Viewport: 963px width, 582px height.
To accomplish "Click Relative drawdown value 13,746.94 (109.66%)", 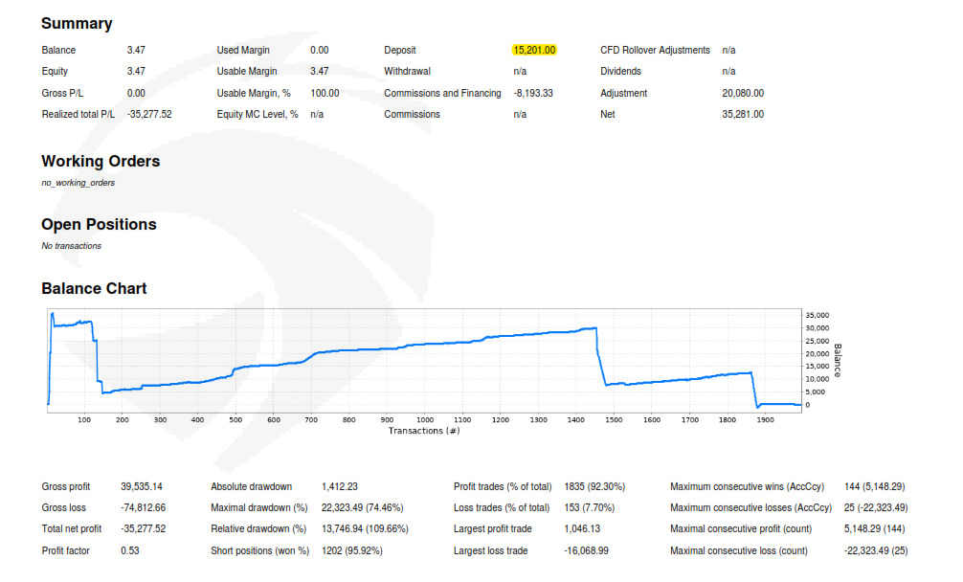I will (x=365, y=529).
